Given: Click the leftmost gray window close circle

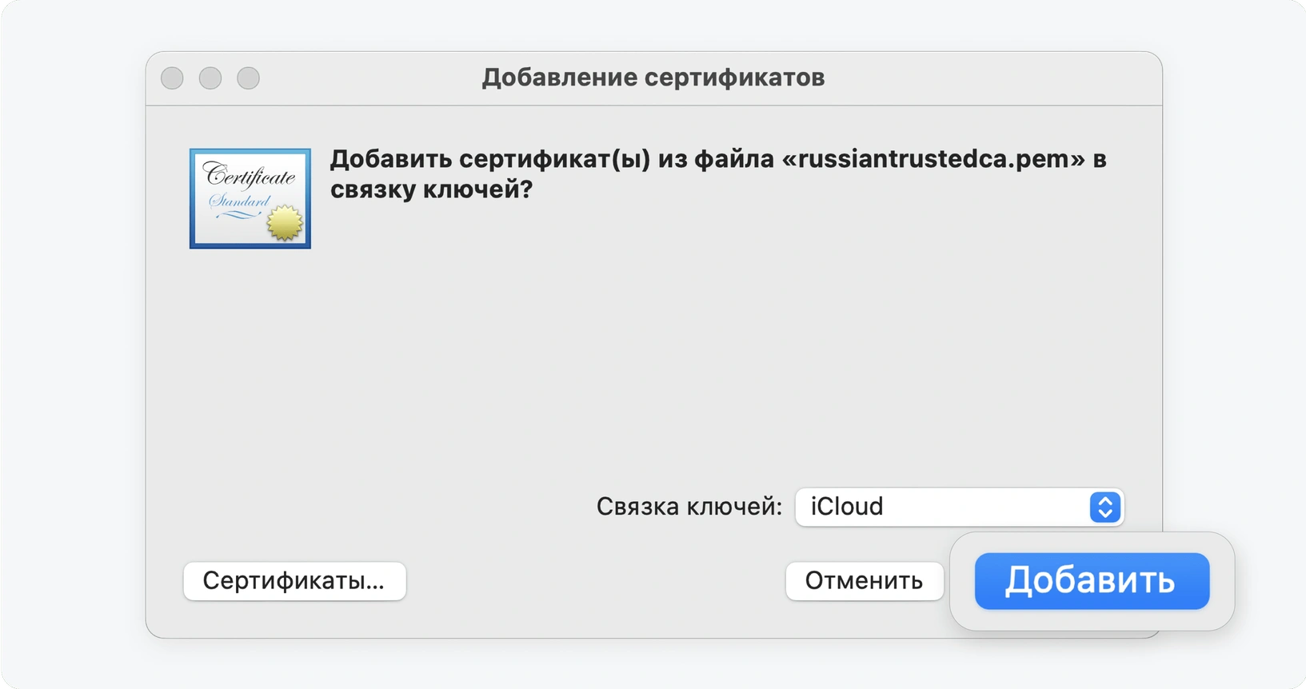Looking at the screenshot, I should pos(172,78).
